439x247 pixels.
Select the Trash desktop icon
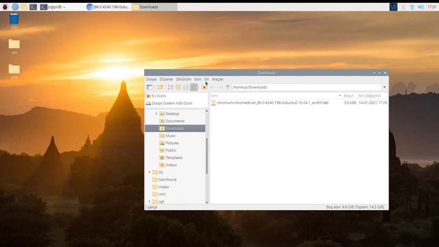[14, 21]
